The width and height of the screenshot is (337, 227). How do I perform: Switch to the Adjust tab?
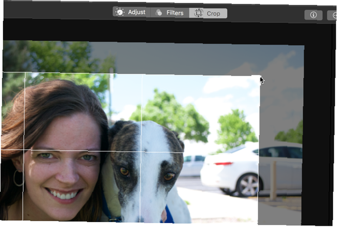[x=131, y=12]
